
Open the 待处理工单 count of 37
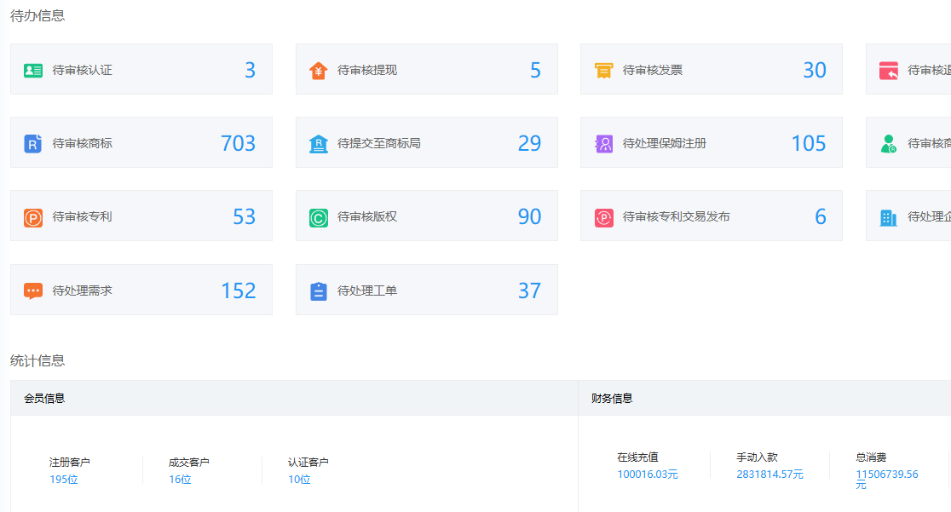[529, 291]
